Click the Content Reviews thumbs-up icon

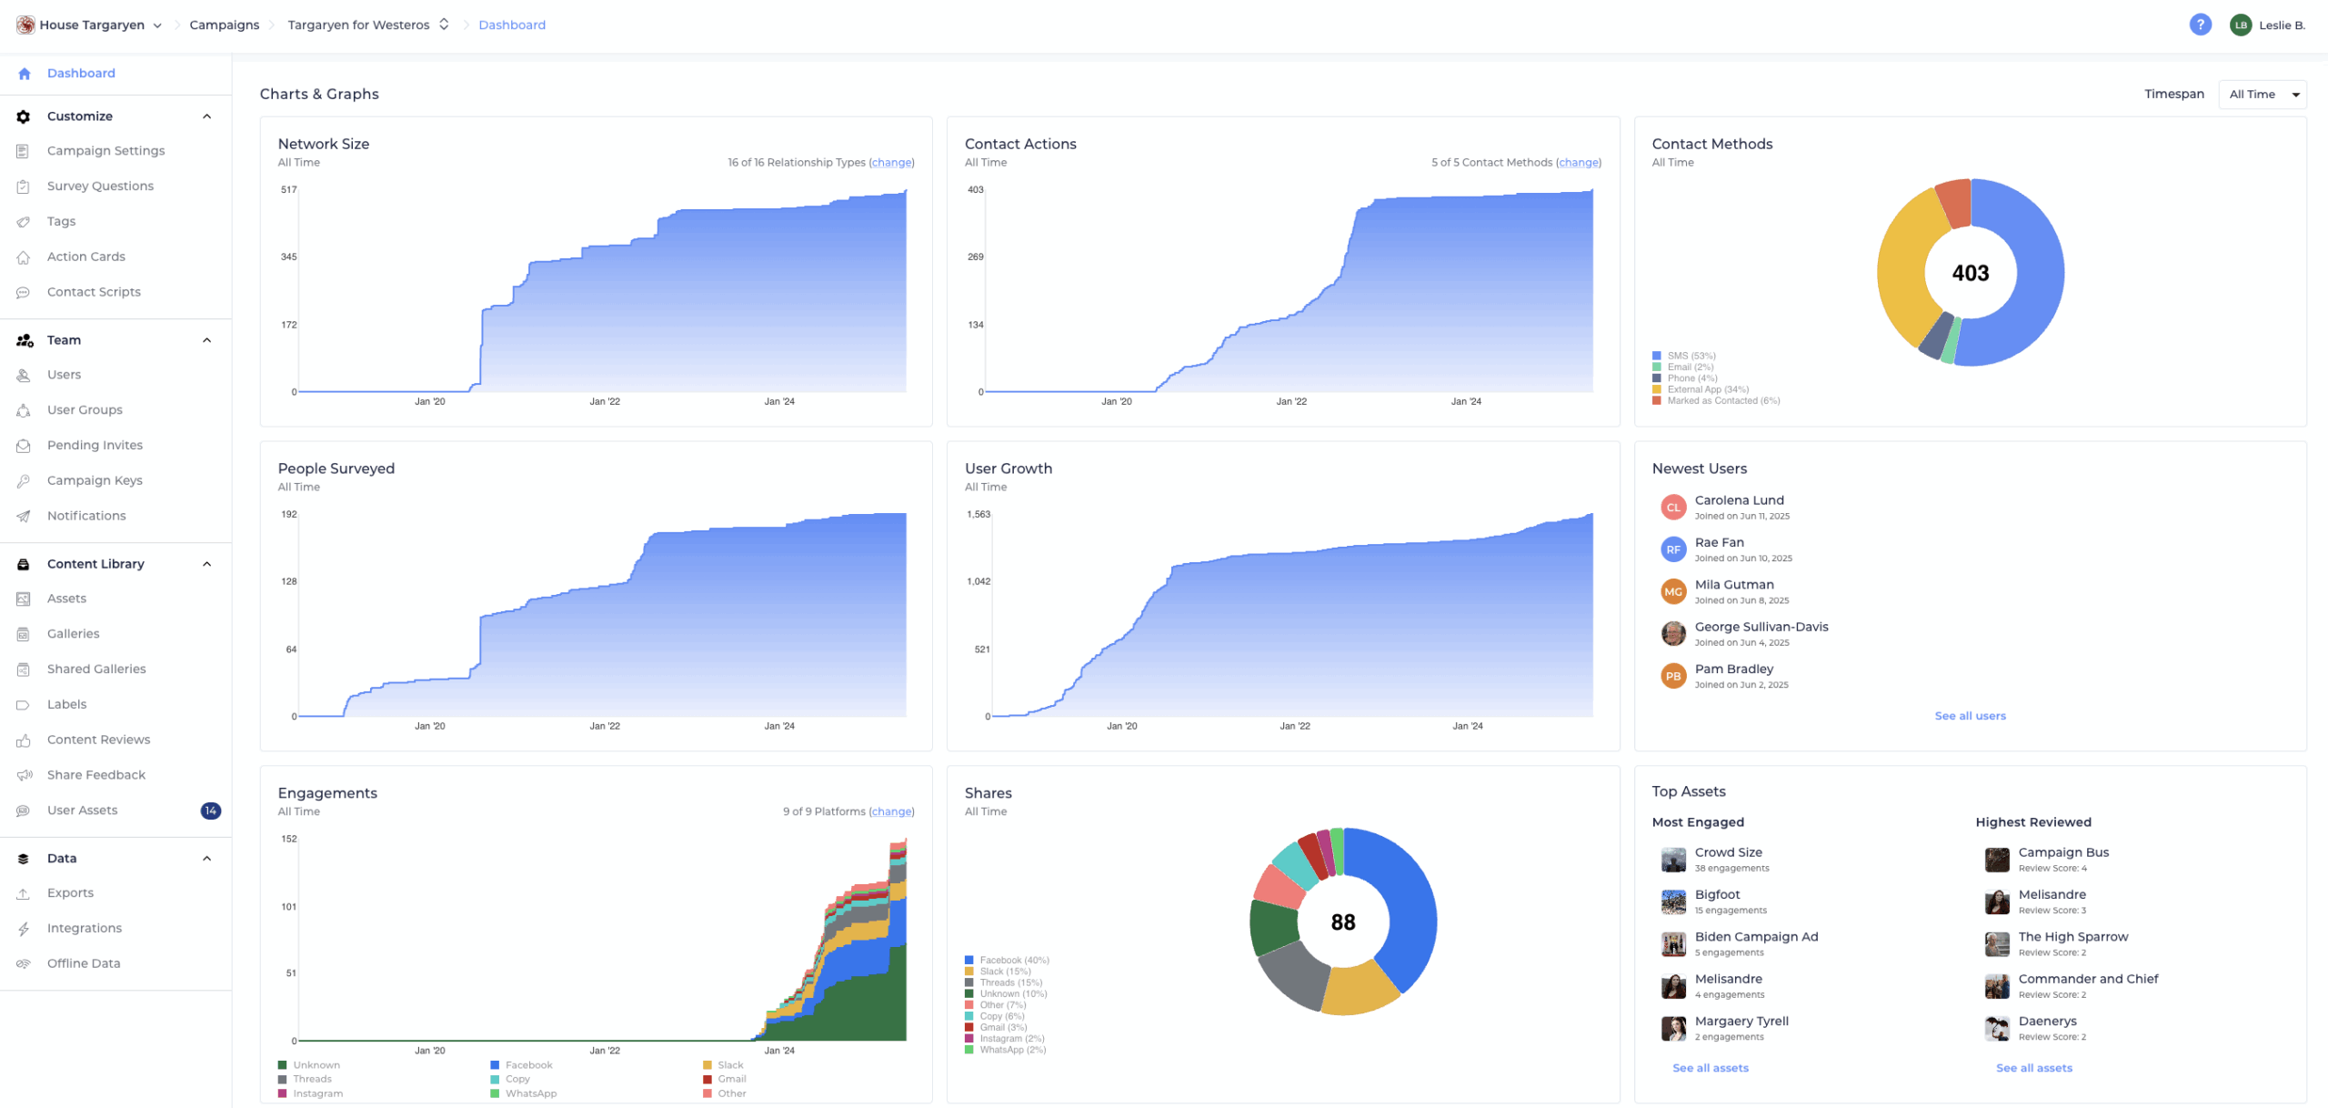(x=24, y=740)
